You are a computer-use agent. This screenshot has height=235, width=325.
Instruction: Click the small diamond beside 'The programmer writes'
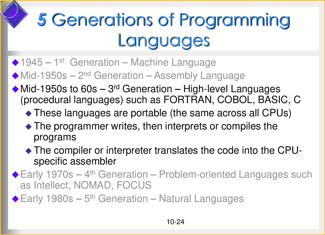[29, 126]
